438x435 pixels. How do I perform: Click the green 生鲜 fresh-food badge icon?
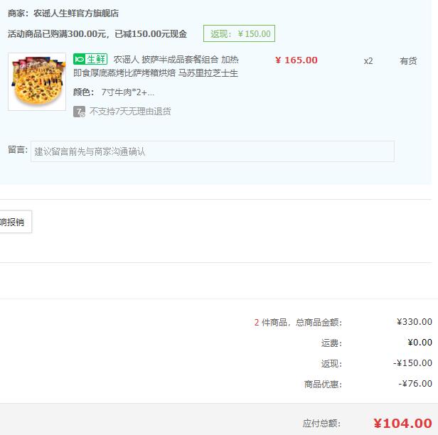point(90,59)
